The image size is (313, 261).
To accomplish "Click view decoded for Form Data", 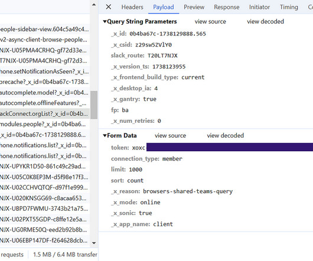I will [x=226, y=135].
